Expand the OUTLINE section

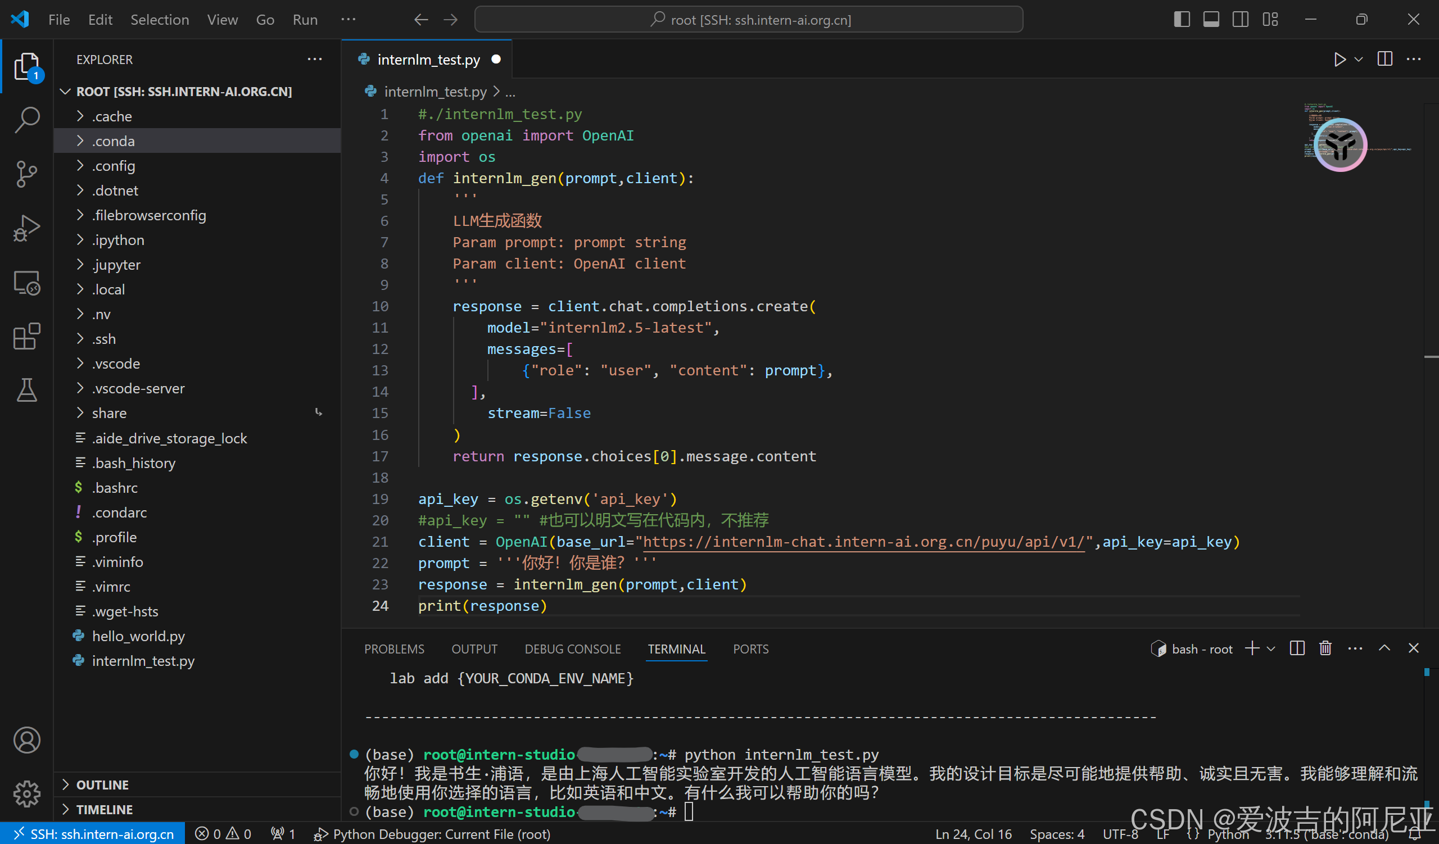point(103,784)
